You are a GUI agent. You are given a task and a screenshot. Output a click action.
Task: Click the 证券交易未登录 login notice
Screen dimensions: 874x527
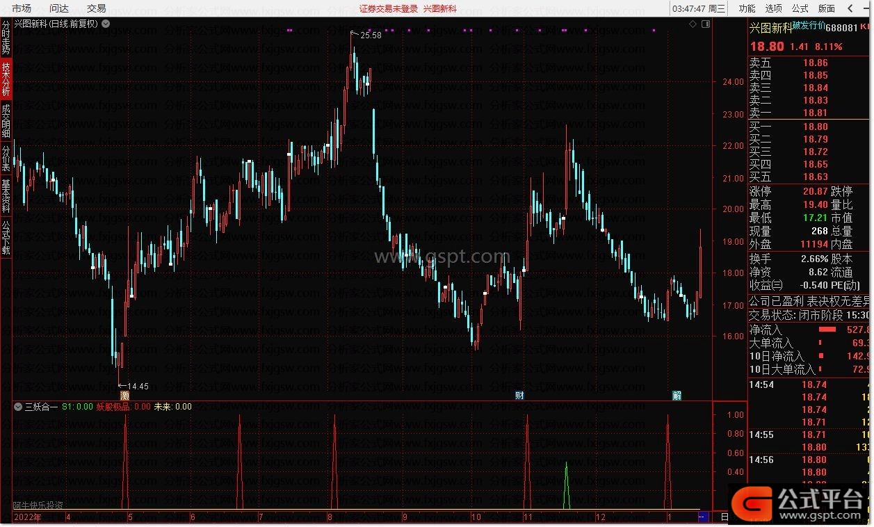click(x=389, y=8)
